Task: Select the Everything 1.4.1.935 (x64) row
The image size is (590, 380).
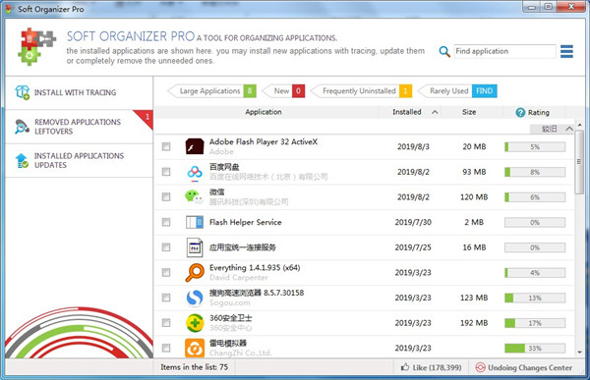Action: point(364,273)
